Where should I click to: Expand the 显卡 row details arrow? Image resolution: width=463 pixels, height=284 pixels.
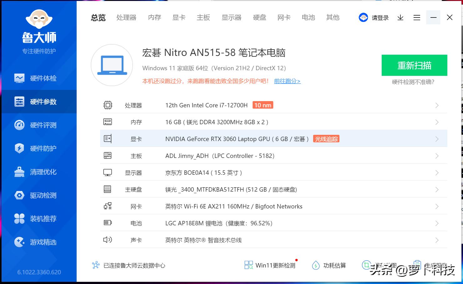437,139
